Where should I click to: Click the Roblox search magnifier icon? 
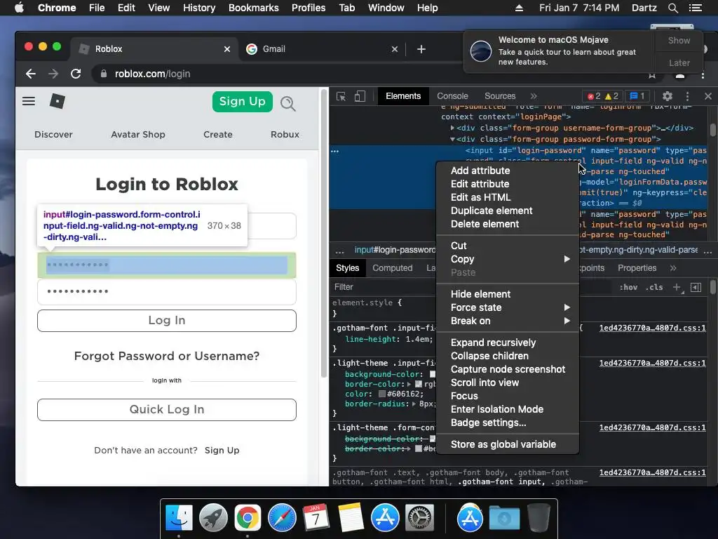tap(288, 104)
